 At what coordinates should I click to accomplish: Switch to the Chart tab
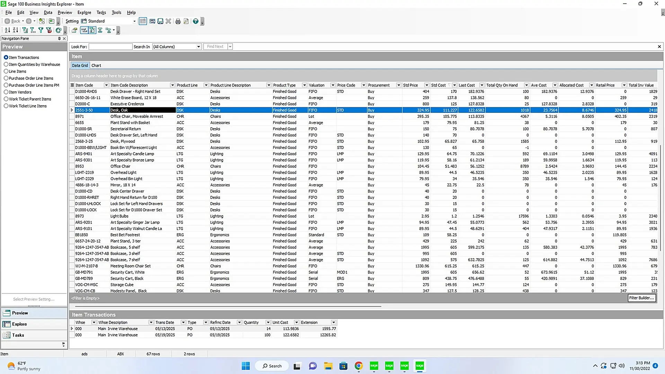(x=96, y=65)
